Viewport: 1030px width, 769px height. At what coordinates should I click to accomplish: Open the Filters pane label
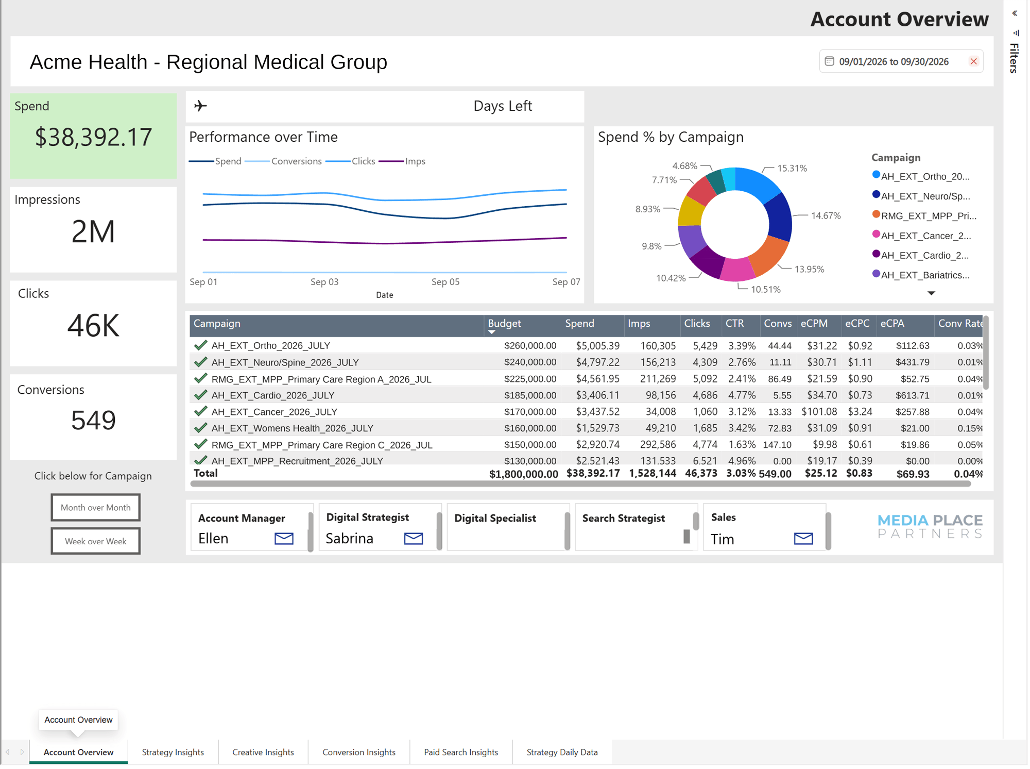point(1014,58)
